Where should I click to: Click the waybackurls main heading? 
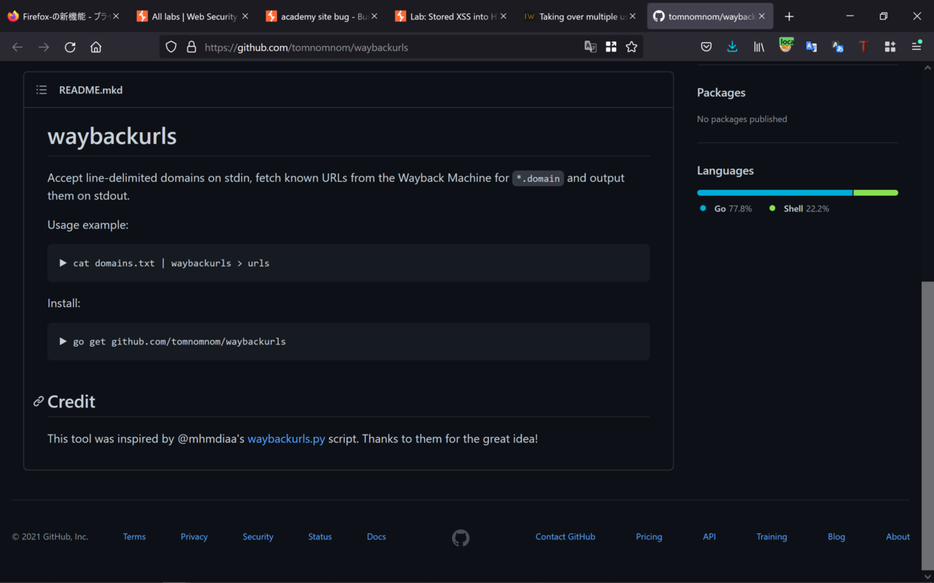pos(112,136)
